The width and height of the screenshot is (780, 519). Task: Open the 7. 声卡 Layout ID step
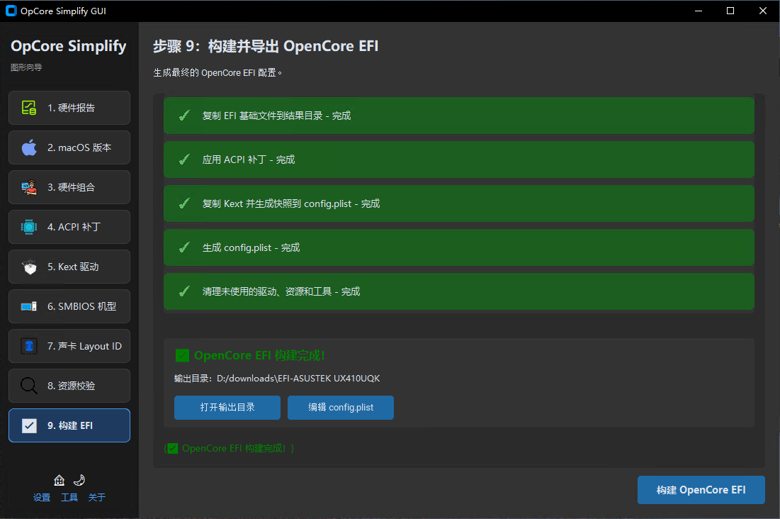point(69,346)
